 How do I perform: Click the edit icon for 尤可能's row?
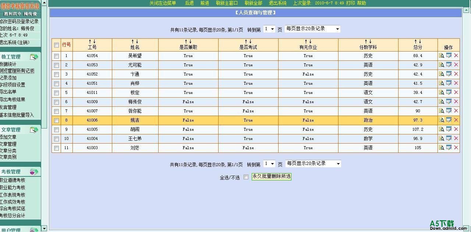[449, 65]
